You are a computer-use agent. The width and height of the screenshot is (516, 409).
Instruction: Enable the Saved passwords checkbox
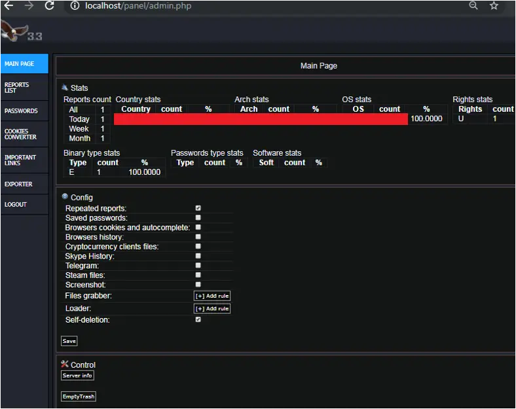pyautogui.click(x=198, y=218)
